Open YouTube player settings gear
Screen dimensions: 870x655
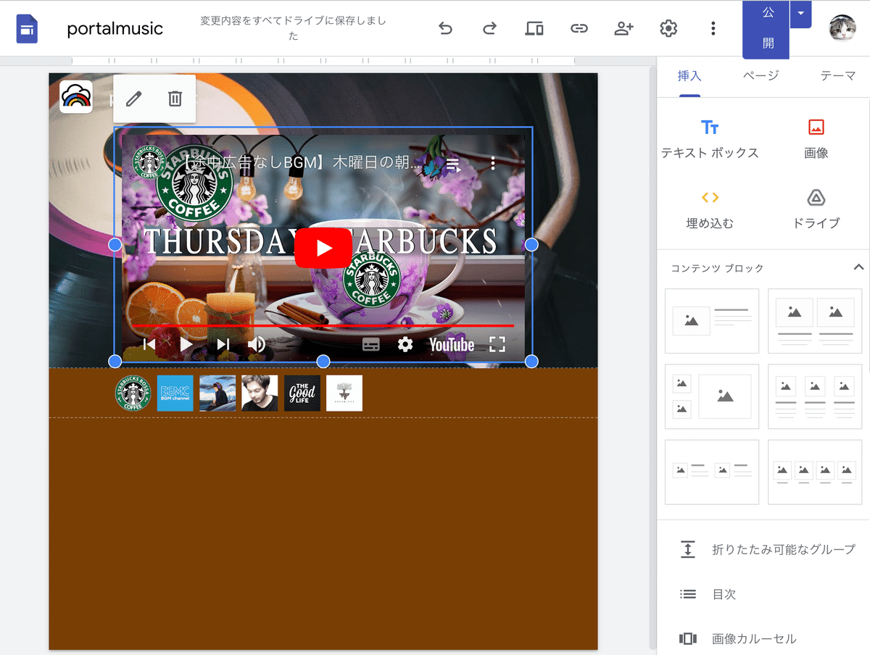[x=405, y=344]
